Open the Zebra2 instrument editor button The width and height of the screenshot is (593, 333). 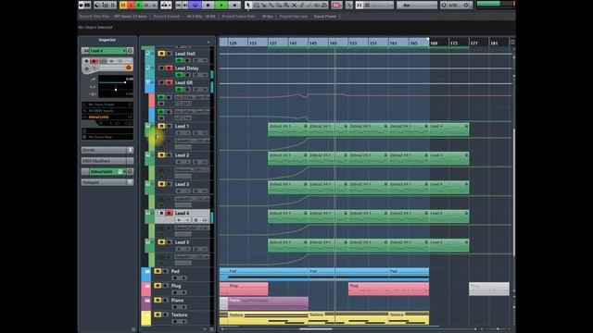[x=130, y=172]
